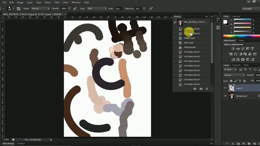260x146 pixels.
Task: Set history brush source on snapshot
Action: click(x=175, y=22)
